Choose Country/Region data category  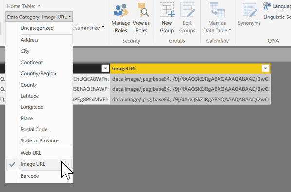38,73
